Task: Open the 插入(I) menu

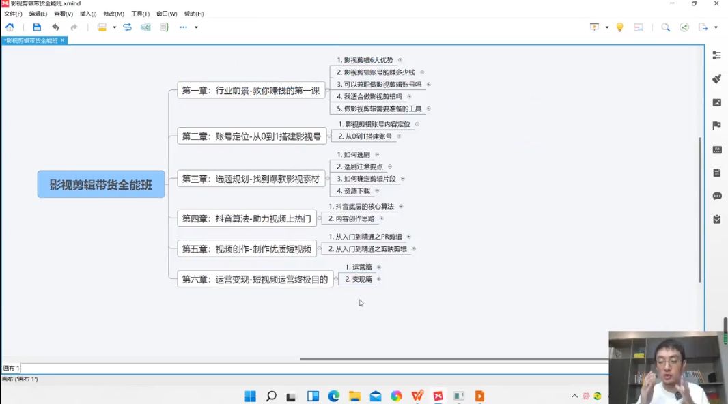Action: point(88,14)
